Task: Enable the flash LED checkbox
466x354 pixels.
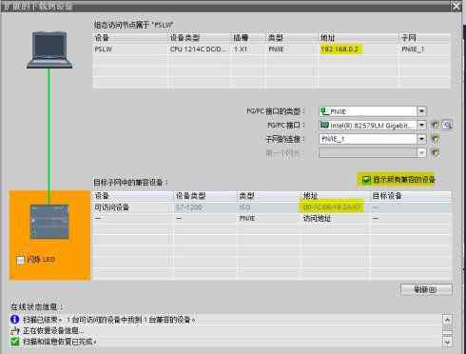Action: [20, 261]
